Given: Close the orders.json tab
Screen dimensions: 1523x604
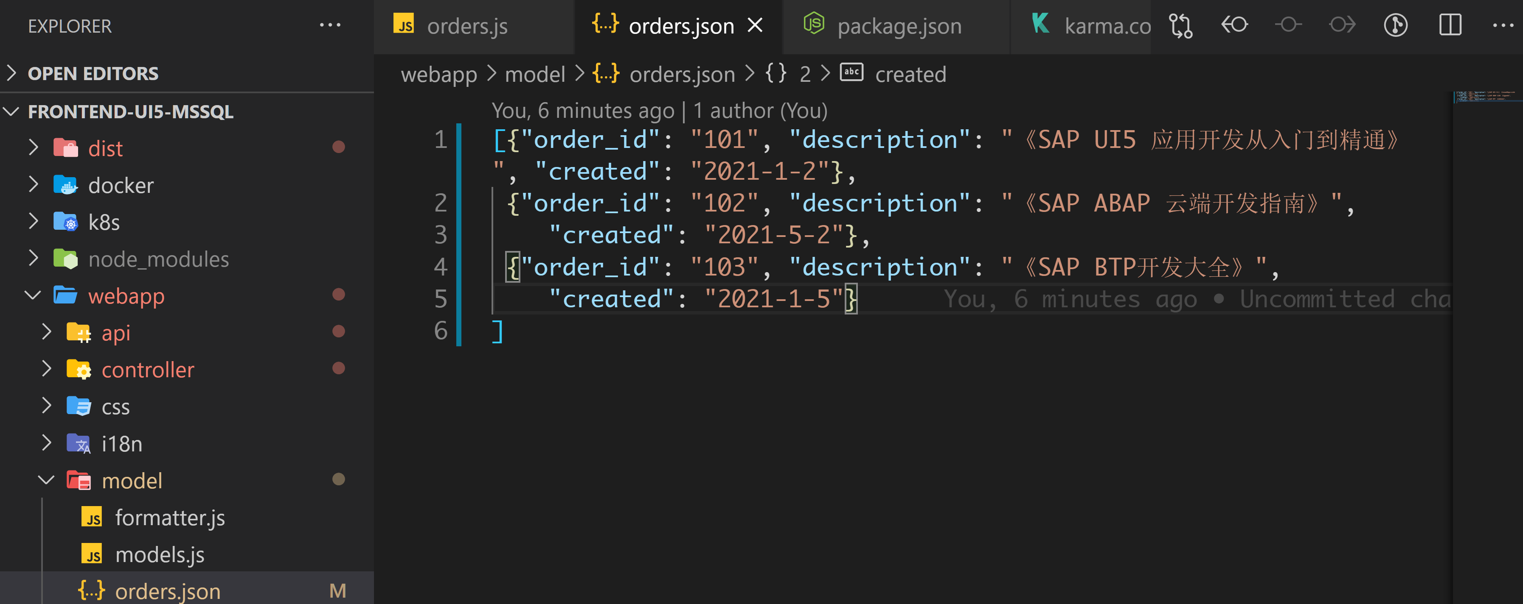Looking at the screenshot, I should tap(755, 25).
